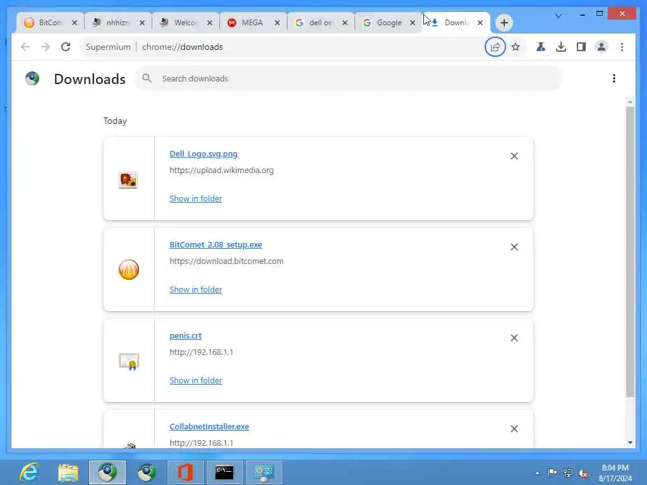The width and height of the screenshot is (647, 485).
Task: Close the Downloads tab
Action: [480, 23]
